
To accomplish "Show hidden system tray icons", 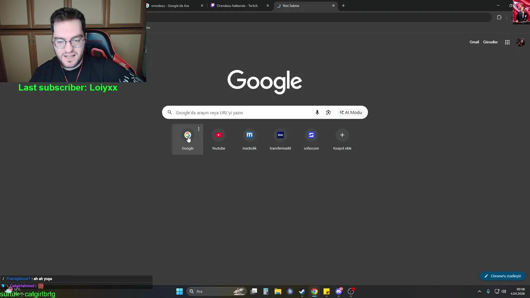I will point(479,291).
